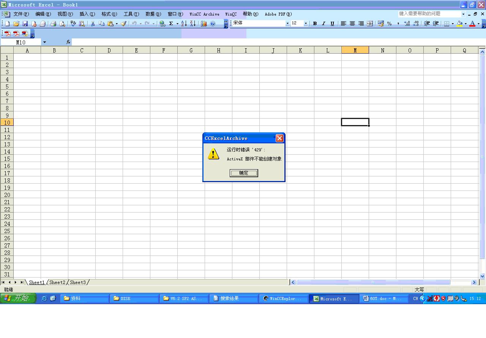Apply the red Font Color swatch
This screenshot has height=338, width=486.
tap(472, 24)
